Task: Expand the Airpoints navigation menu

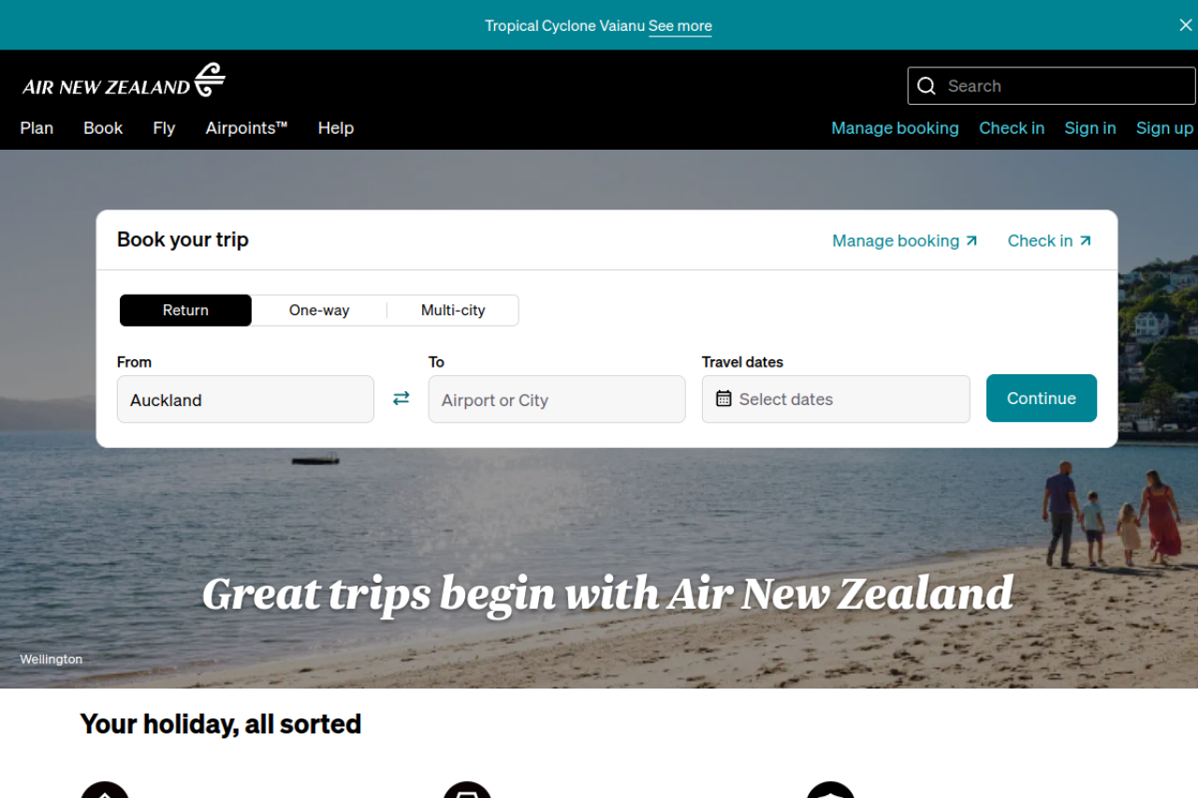Action: coord(246,128)
